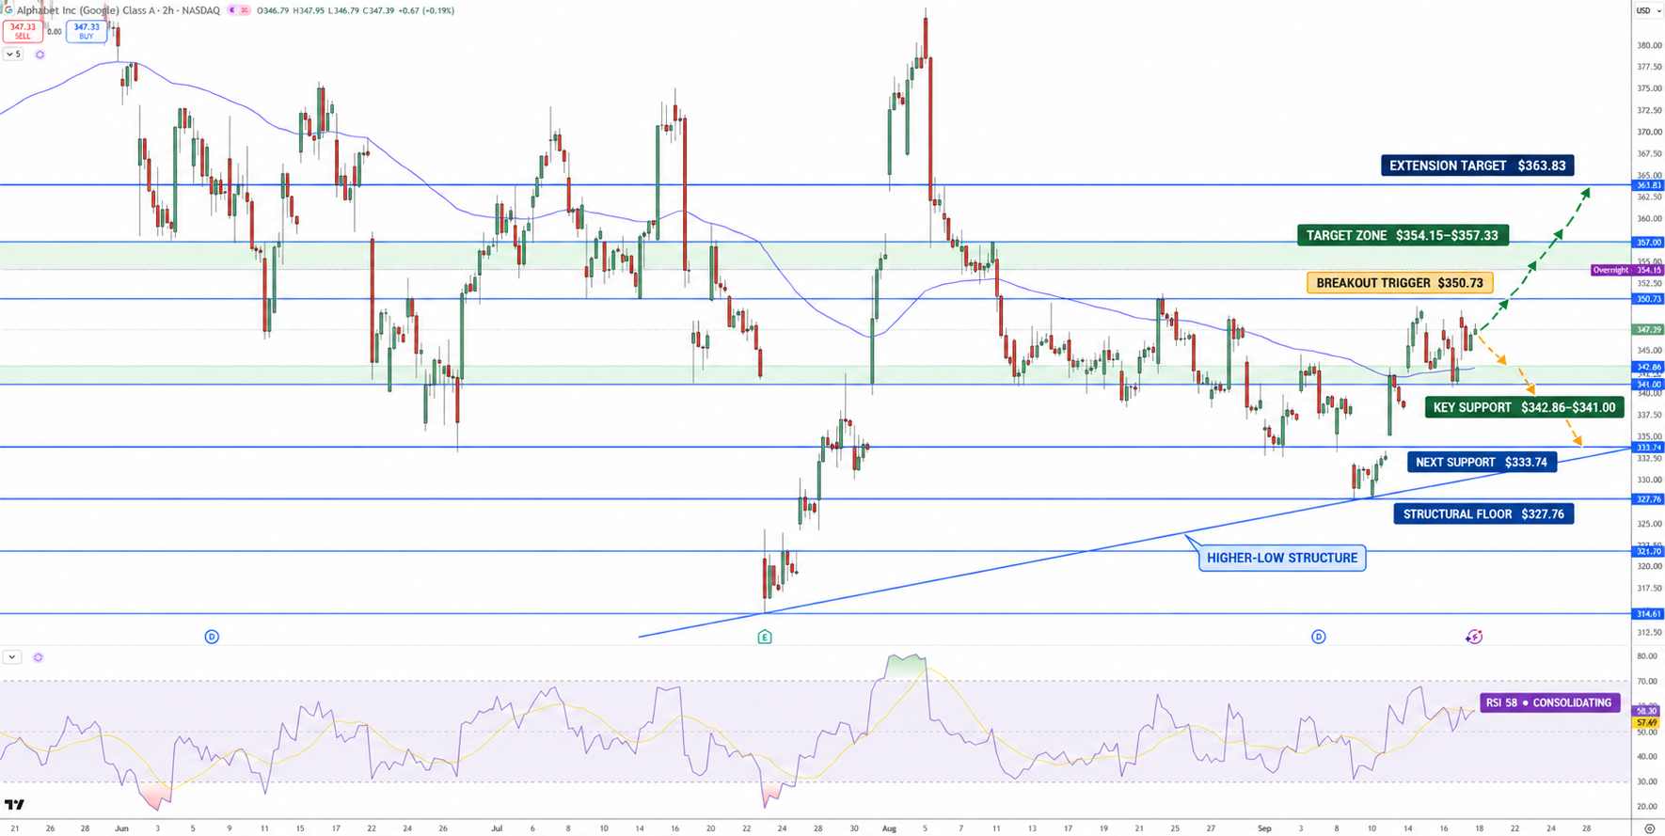Click the Jul label on time axis
1665x836 pixels.
point(497,828)
